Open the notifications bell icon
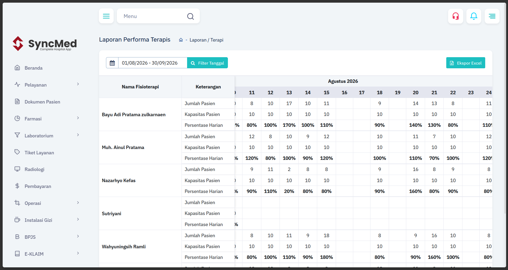 474,16
